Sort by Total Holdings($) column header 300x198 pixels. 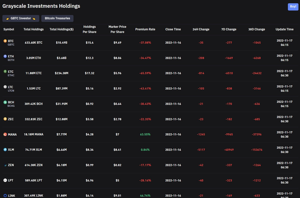[x=62, y=29]
